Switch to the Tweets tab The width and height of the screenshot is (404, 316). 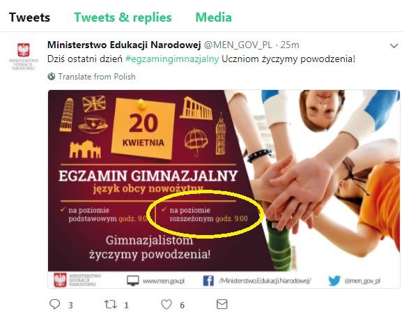point(29,17)
